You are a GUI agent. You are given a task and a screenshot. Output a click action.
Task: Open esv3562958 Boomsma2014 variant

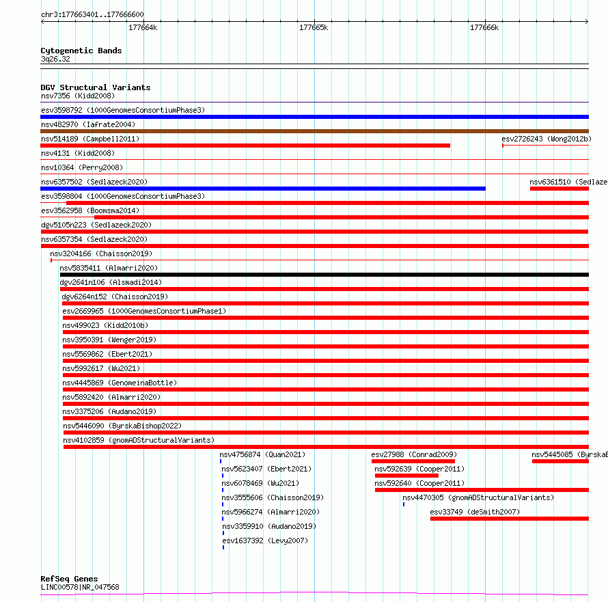tap(90, 210)
